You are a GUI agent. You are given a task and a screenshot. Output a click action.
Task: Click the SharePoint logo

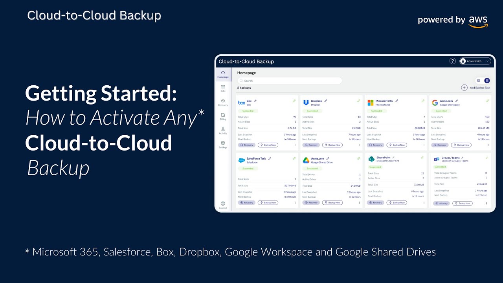[371, 159]
